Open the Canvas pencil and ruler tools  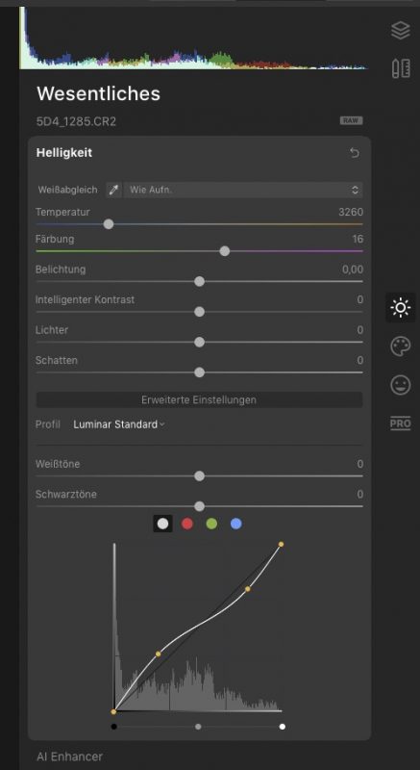click(x=401, y=68)
